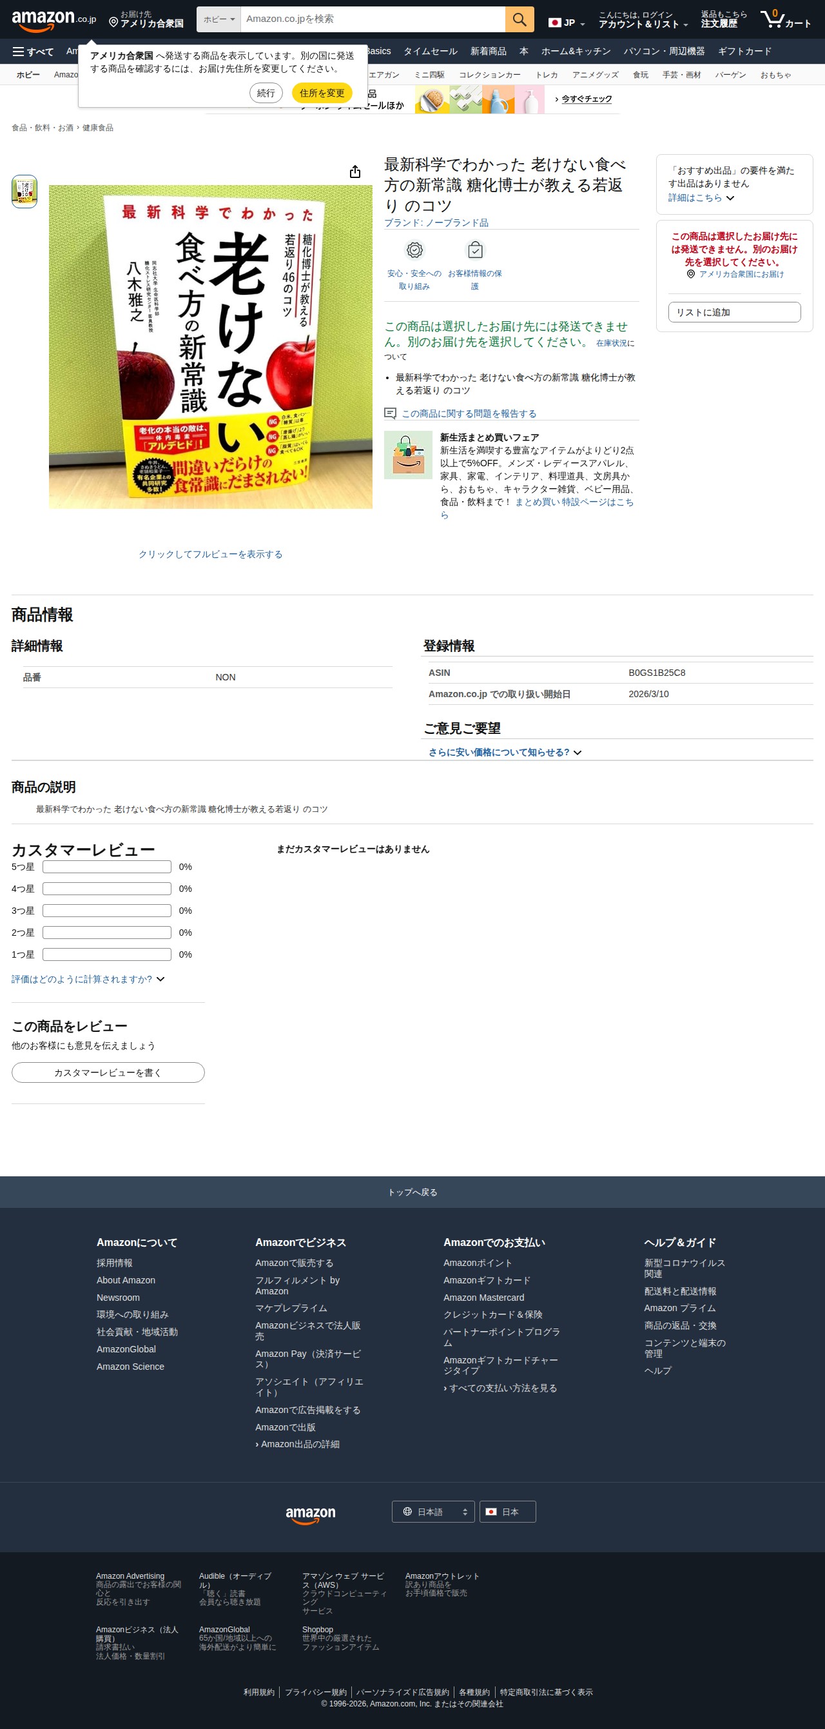Click the 5つ星 rating bar
825x1729 pixels.
click(x=106, y=867)
